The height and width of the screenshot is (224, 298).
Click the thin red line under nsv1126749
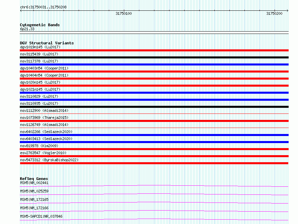tap(154, 128)
